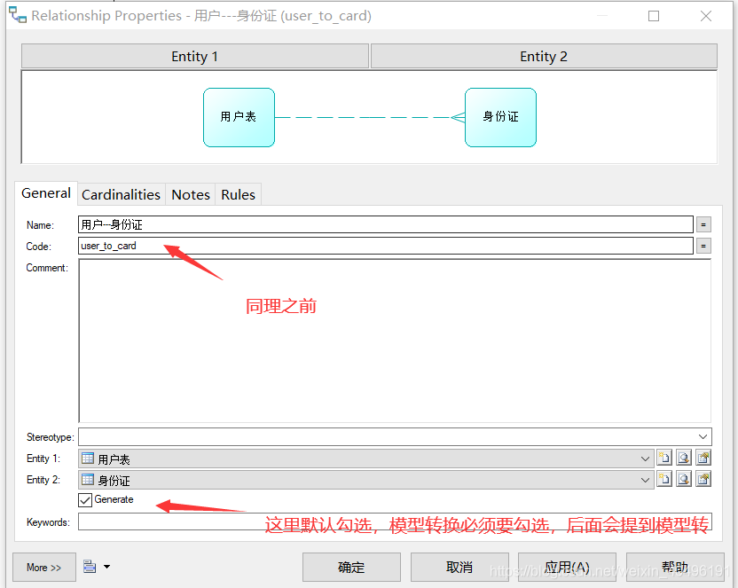
Task: Close the Relationship Properties dialog
Action: pos(705,16)
